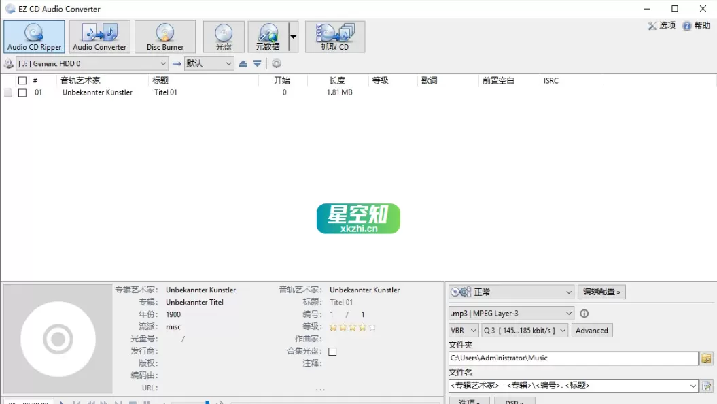Click the Advanced encoder settings button
The height and width of the screenshot is (404, 717).
(591, 330)
